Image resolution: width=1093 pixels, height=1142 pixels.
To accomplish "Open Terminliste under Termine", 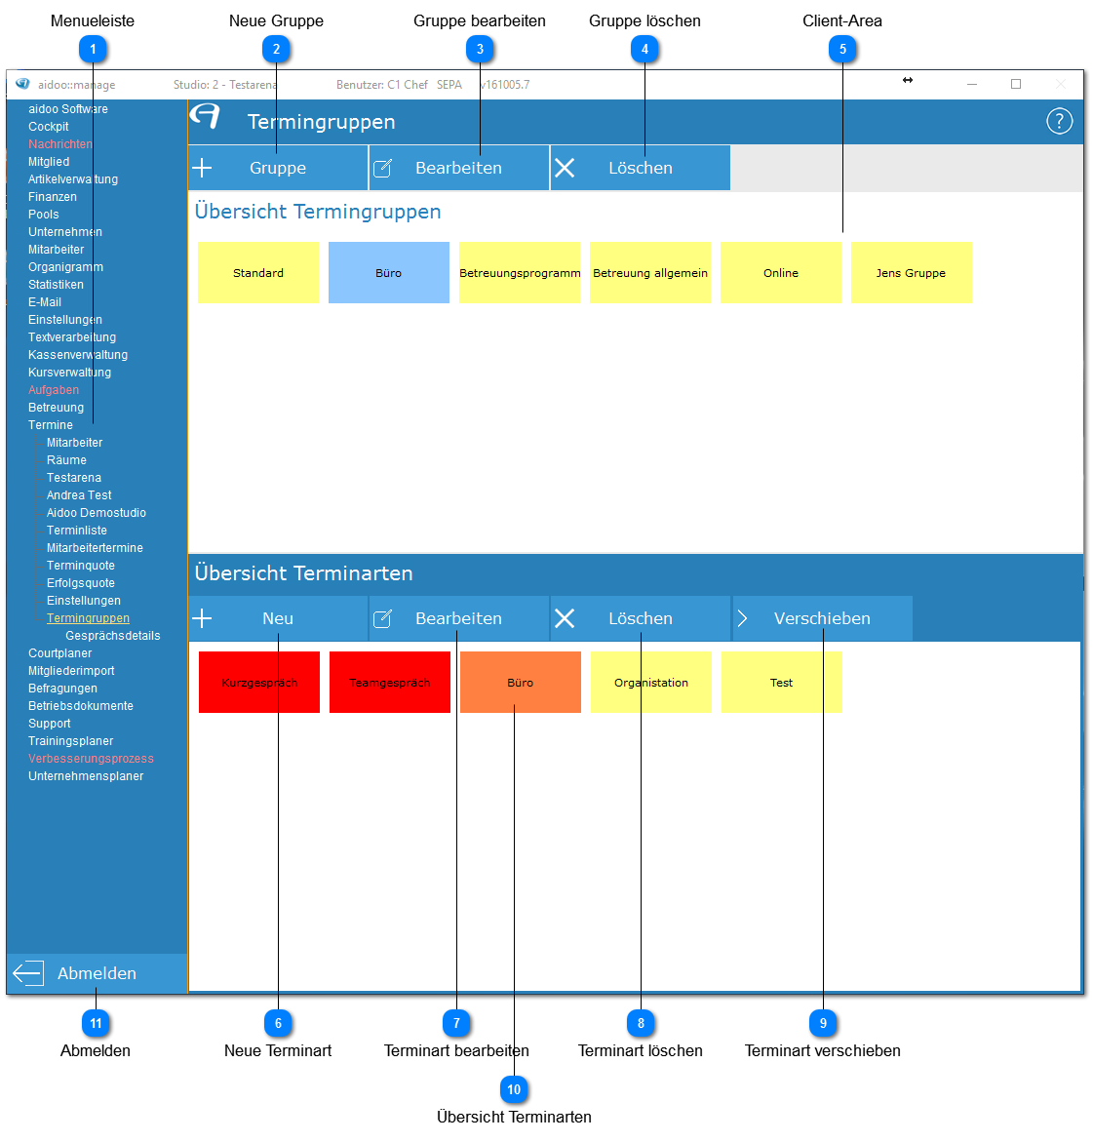I will click(x=76, y=531).
